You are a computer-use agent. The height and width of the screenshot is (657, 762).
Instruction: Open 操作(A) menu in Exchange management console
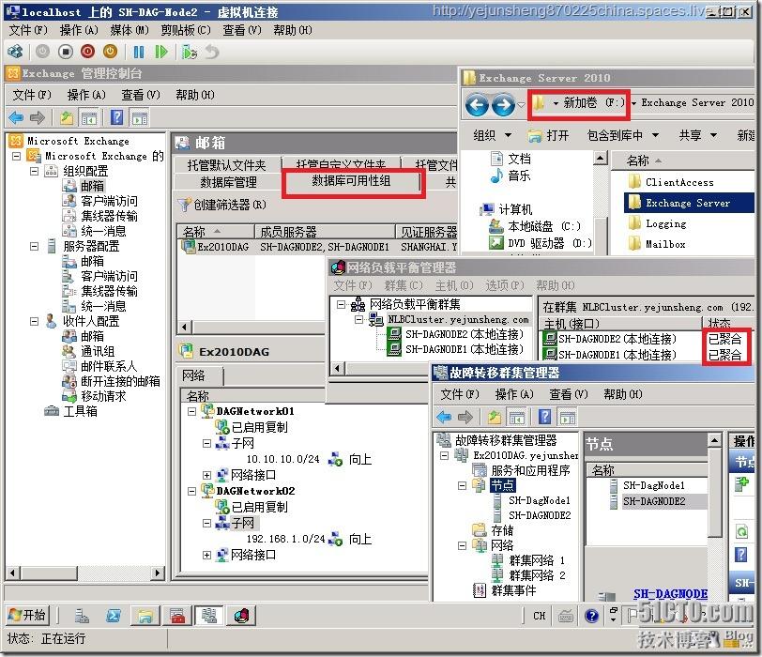pos(86,95)
